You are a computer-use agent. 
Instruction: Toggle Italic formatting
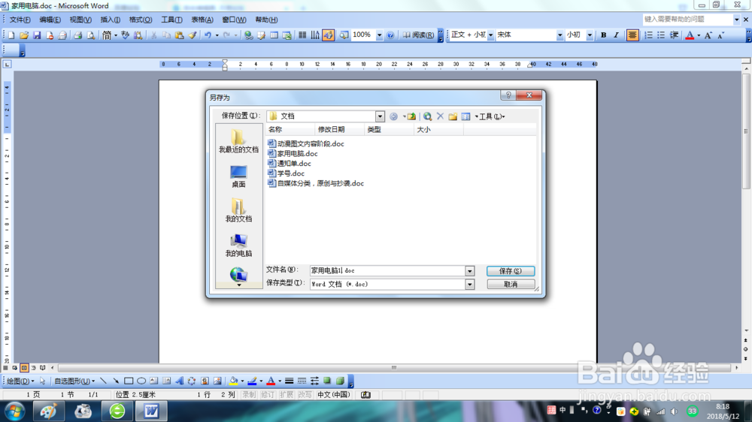617,35
